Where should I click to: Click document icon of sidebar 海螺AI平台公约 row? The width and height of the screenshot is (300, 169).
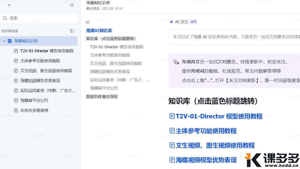coord(16,100)
